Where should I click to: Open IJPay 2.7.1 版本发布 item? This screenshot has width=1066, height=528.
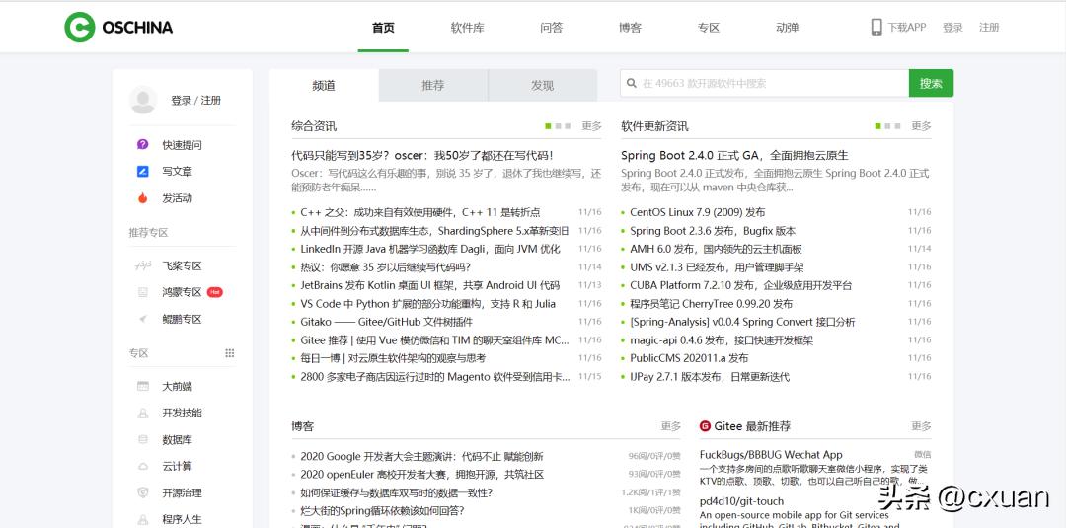(710, 376)
